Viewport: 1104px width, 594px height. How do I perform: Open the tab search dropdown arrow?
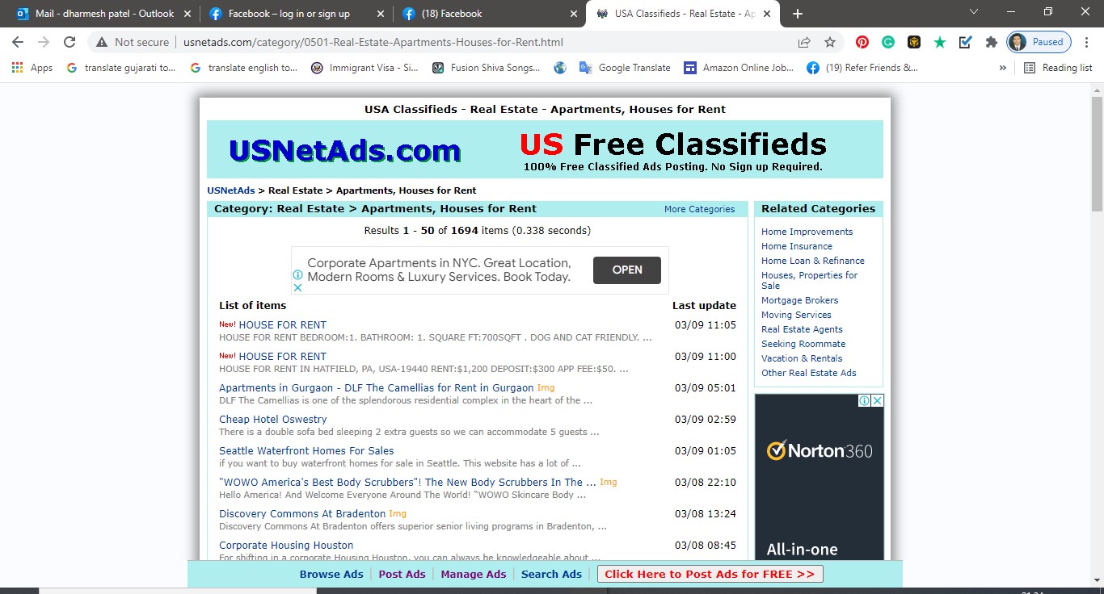[x=973, y=12]
